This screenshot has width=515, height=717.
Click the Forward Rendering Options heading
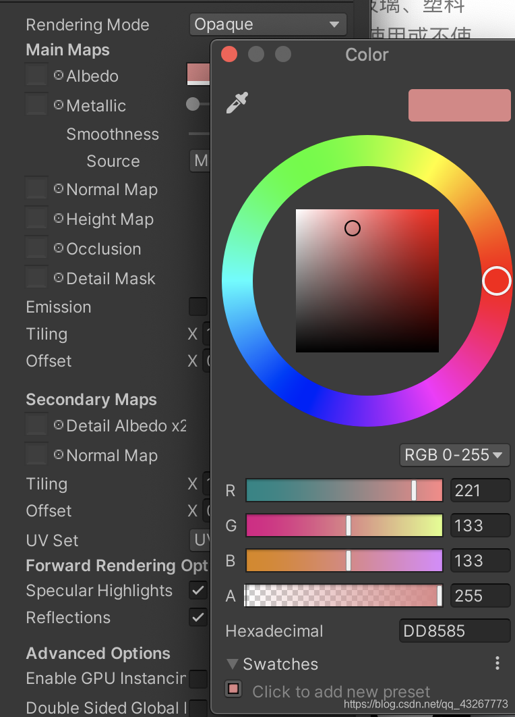[x=117, y=566]
